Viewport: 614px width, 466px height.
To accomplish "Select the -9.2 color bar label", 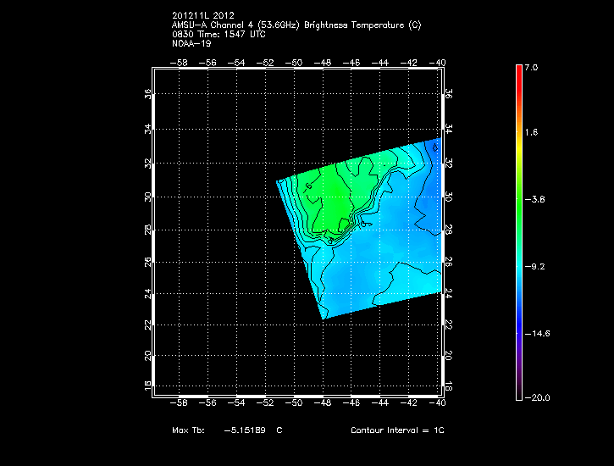I will (x=534, y=266).
